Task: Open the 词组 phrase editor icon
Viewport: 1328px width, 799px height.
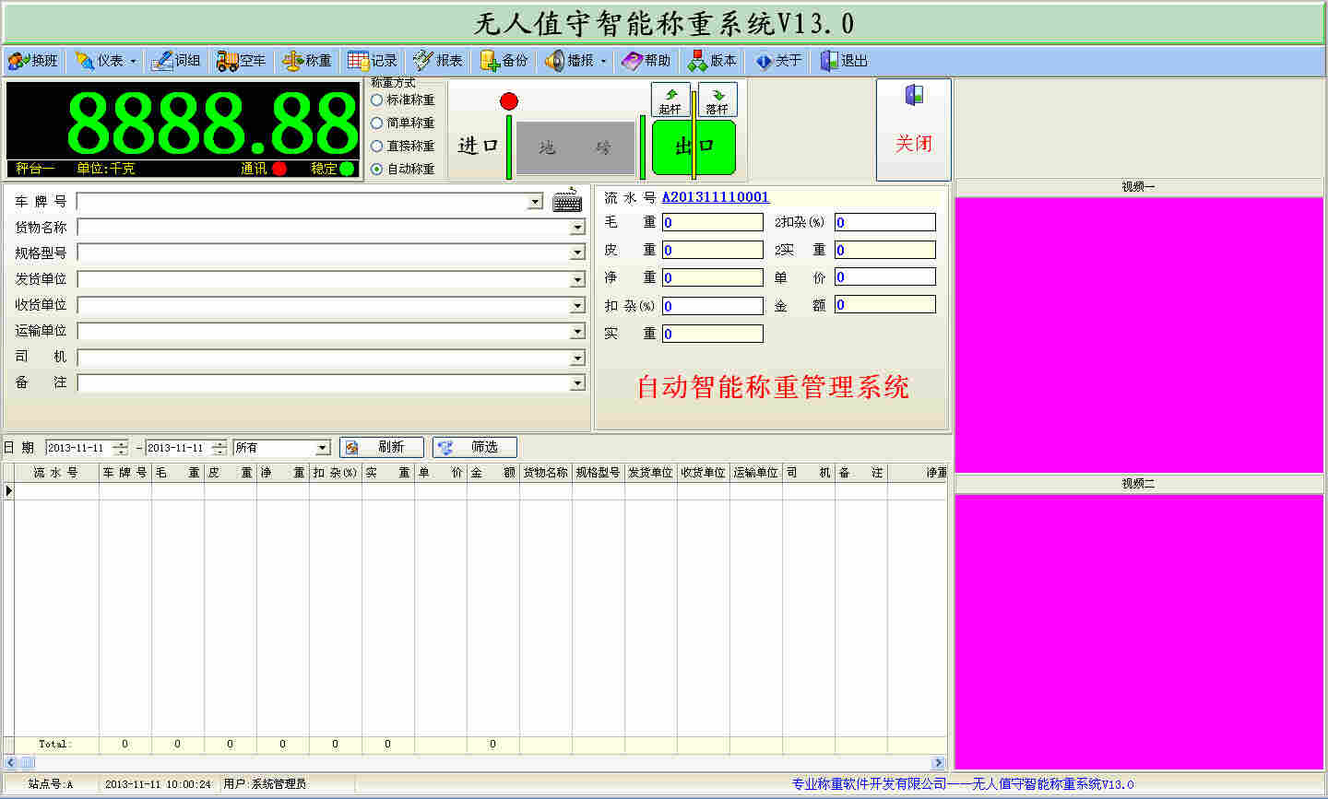Action: coord(162,61)
